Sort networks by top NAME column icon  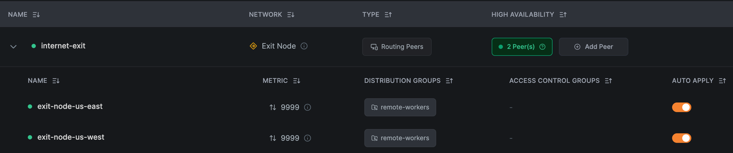click(x=36, y=15)
